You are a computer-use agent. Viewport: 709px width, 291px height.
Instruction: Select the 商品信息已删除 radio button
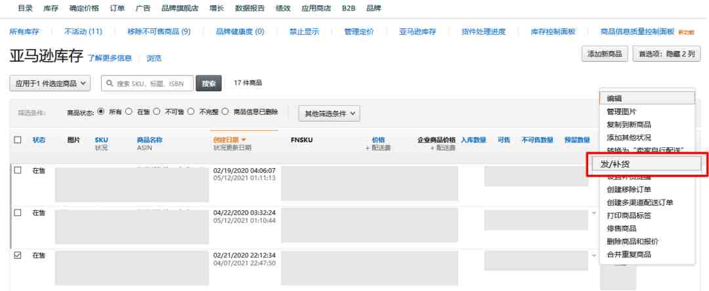[x=225, y=111]
